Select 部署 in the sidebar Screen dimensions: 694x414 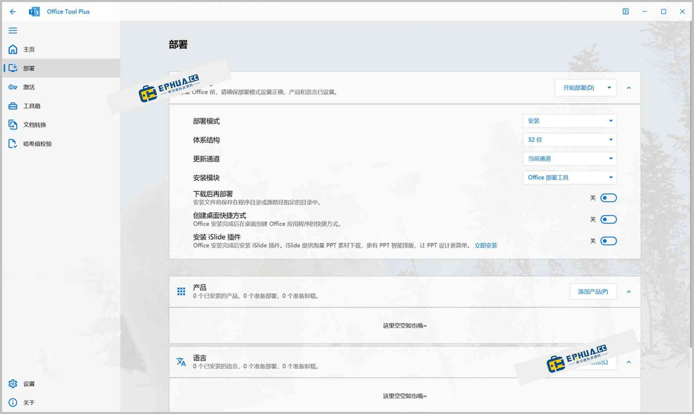tap(29, 68)
